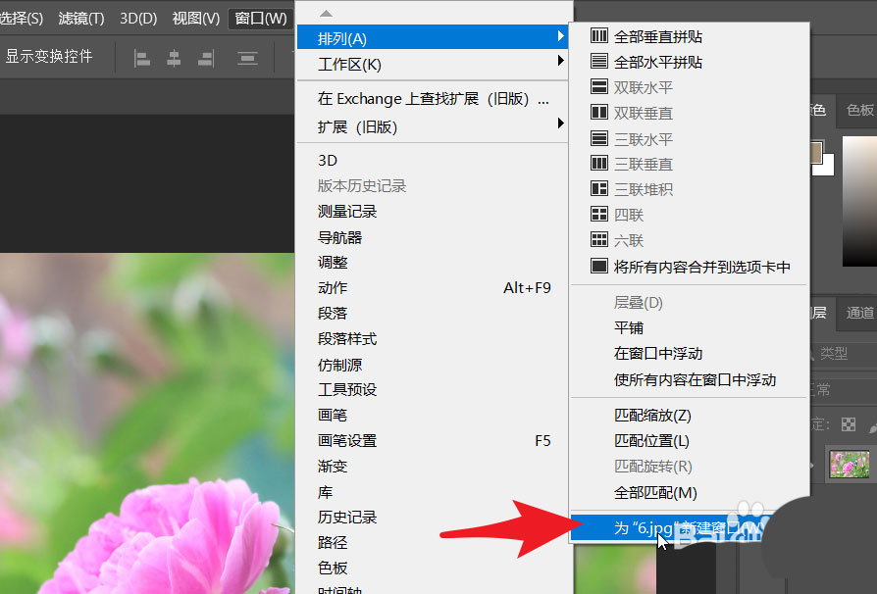
Task: Click the 窗口(W) menu
Action: 261,19
